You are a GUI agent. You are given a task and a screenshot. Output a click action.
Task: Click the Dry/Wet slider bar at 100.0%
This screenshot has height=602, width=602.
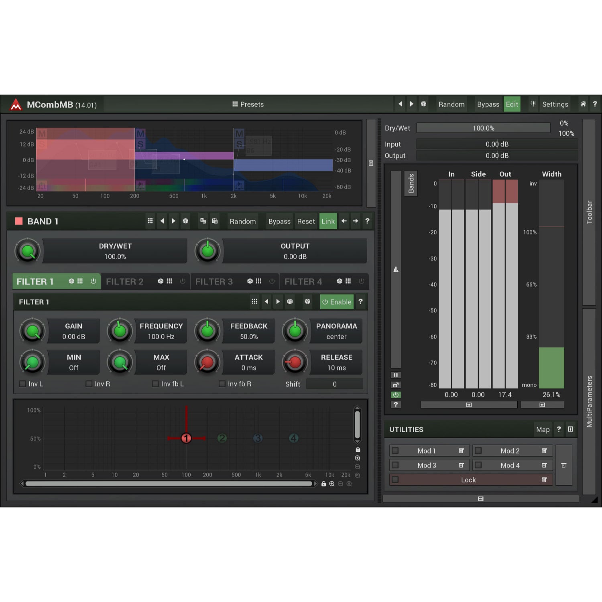[483, 128]
